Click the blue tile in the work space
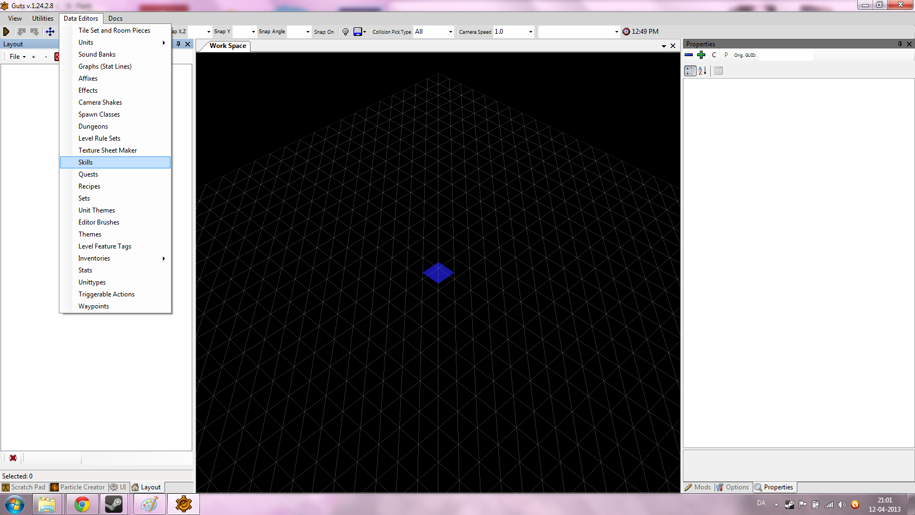The width and height of the screenshot is (915, 515). click(x=438, y=273)
